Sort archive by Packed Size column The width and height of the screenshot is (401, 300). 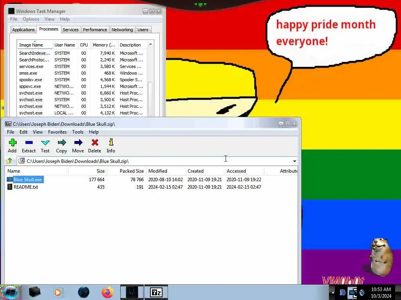pyautogui.click(x=127, y=171)
